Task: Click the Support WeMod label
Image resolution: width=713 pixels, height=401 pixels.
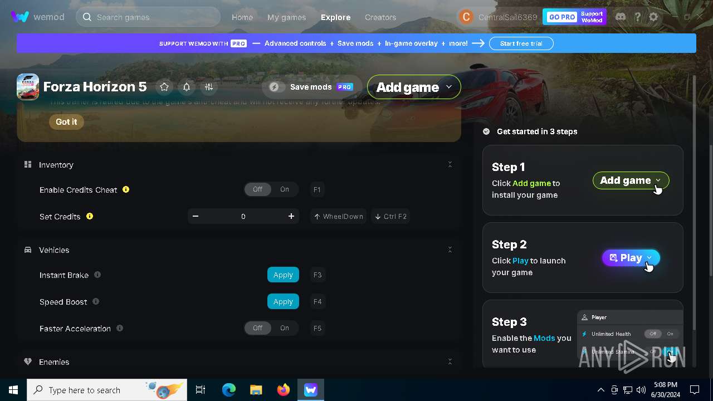Action: [592, 17]
